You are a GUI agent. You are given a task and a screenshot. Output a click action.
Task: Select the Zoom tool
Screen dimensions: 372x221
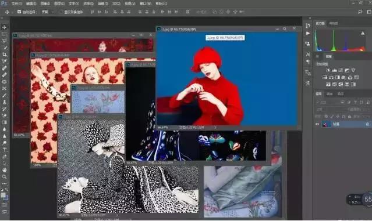pos(4,176)
